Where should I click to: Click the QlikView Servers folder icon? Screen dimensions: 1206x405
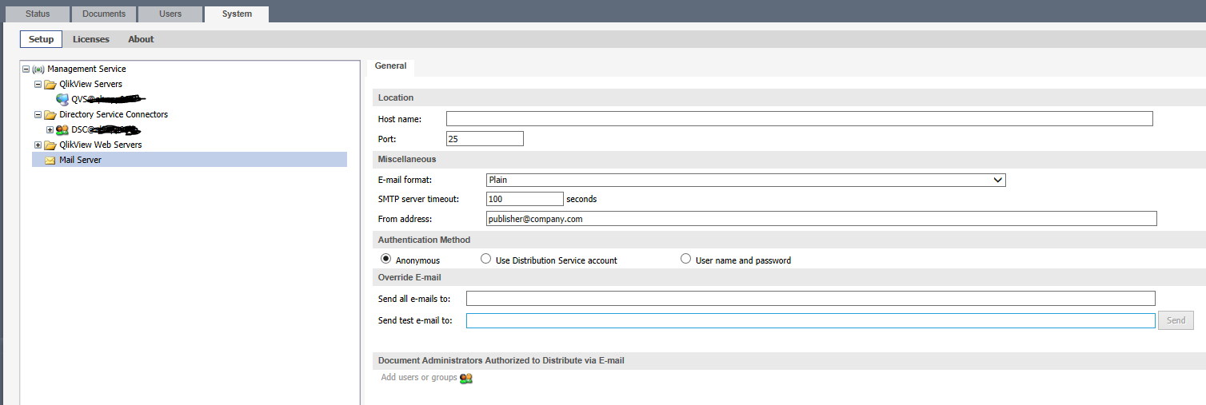pyautogui.click(x=50, y=85)
